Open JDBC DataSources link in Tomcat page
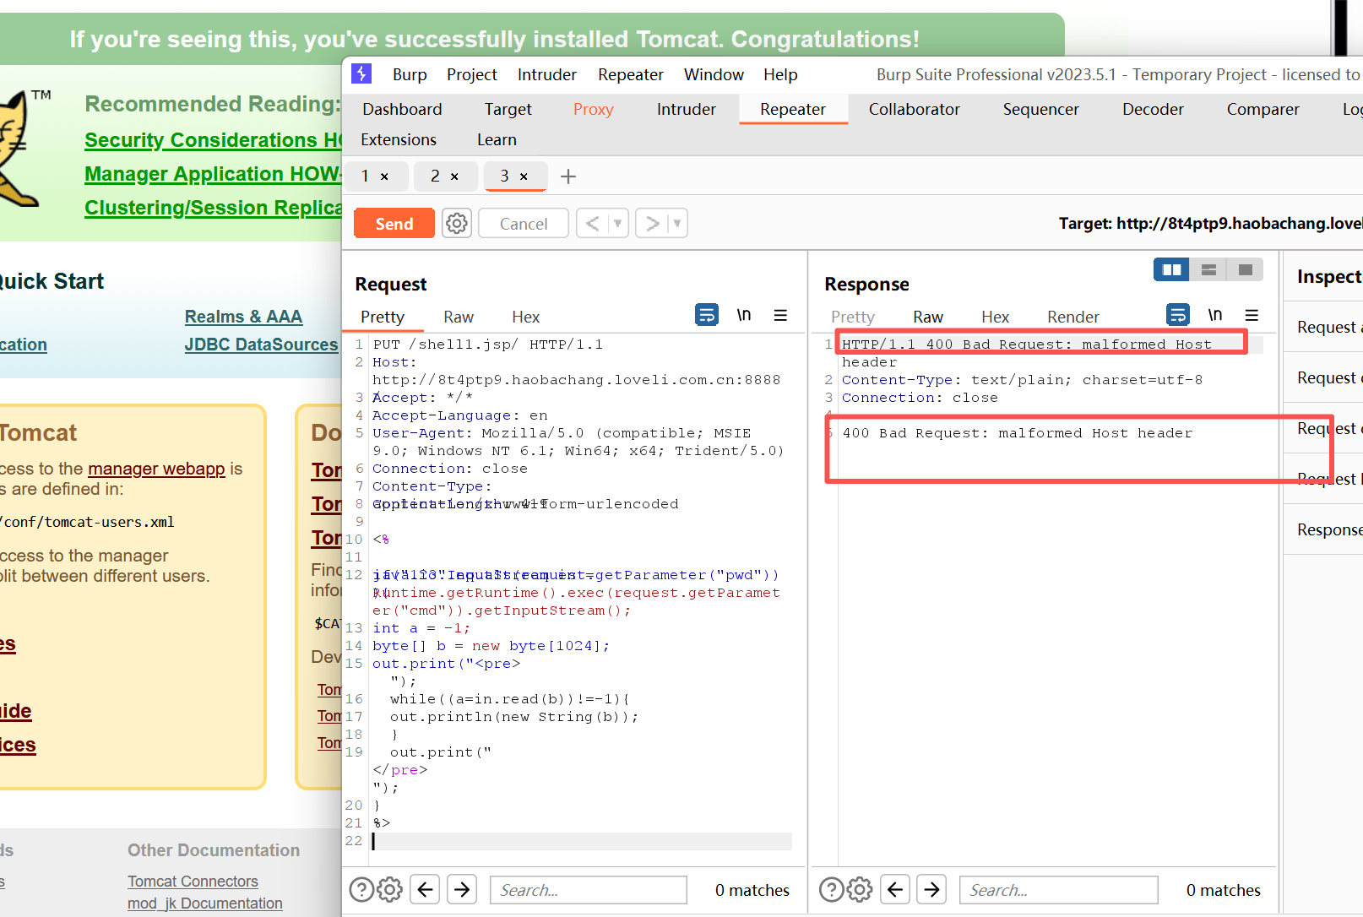The width and height of the screenshot is (1363, 917). [261, 345]
